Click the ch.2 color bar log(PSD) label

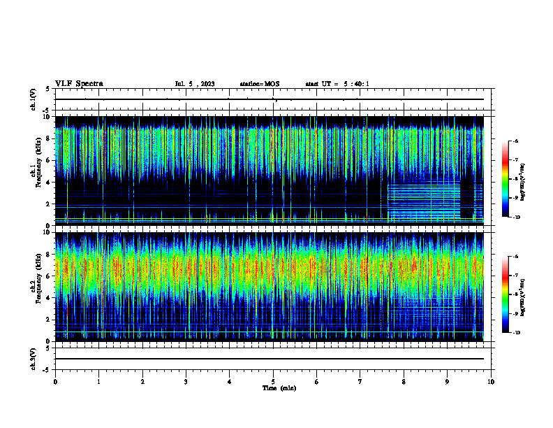tap(523, 297)
